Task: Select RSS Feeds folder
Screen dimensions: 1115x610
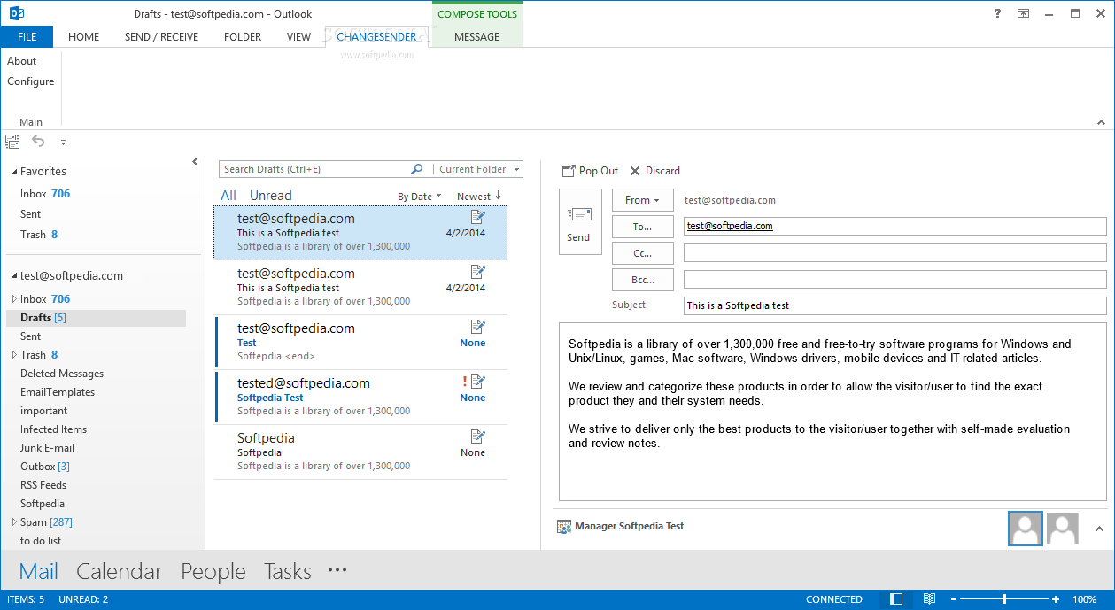Action: point(43,485)
